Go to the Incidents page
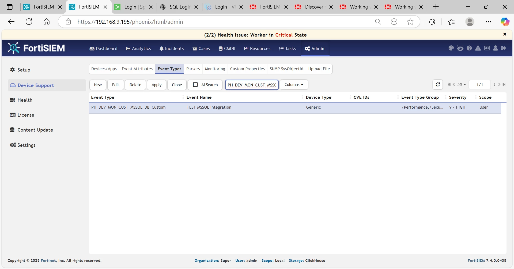Image resolution: width=514 pixels, height=269 pixels. pyautogui.click(x=172, y=48)
